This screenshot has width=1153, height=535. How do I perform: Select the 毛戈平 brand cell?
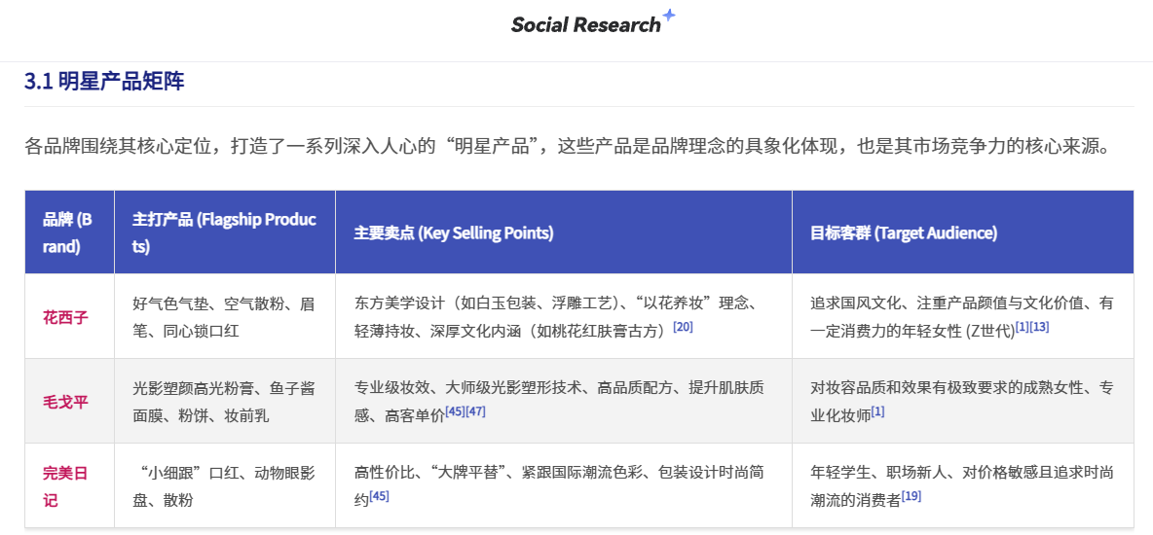(x=69, y=401)
